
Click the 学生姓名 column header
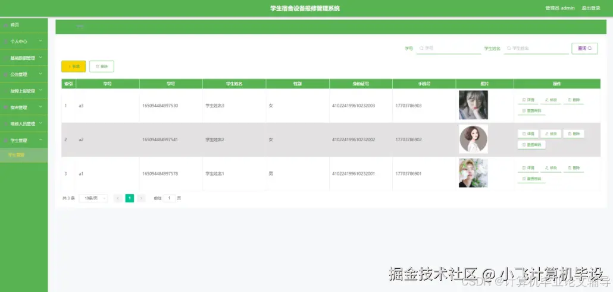click(x=234, y=84)
